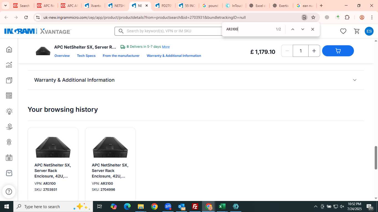Click the product search box
The image size is (378, 212).
pos(169,31)
